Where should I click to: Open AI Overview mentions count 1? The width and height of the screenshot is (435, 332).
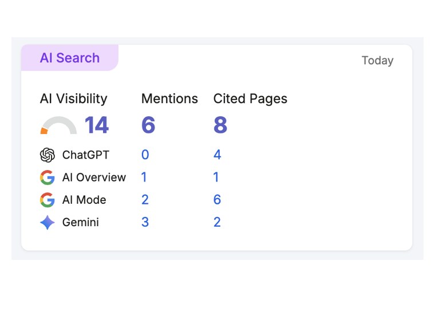(x=144, y=177)
